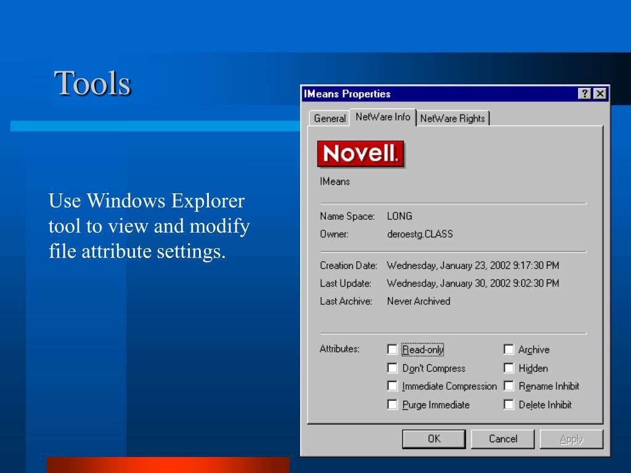Click the question mark help button
The image size is (631, 473).
(x=584, y=94)
